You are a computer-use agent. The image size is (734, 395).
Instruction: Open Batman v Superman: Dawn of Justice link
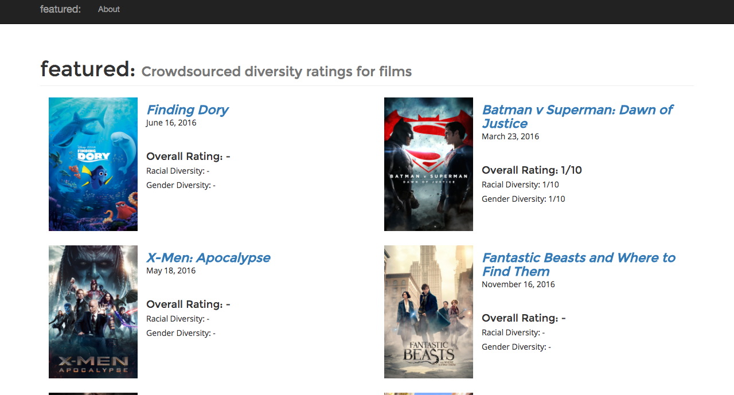pyautogui.click(x=577, y=116)
